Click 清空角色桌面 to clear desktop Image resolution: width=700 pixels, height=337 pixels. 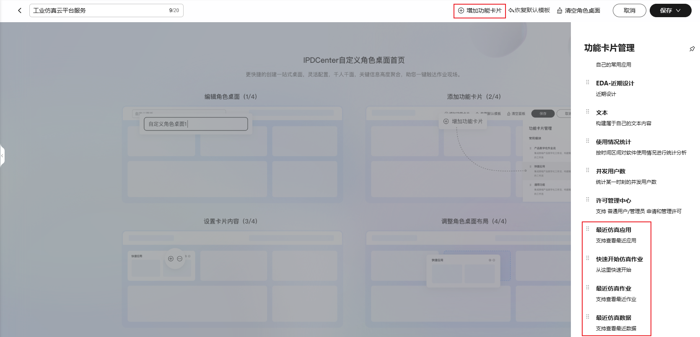tap(578, 10)
